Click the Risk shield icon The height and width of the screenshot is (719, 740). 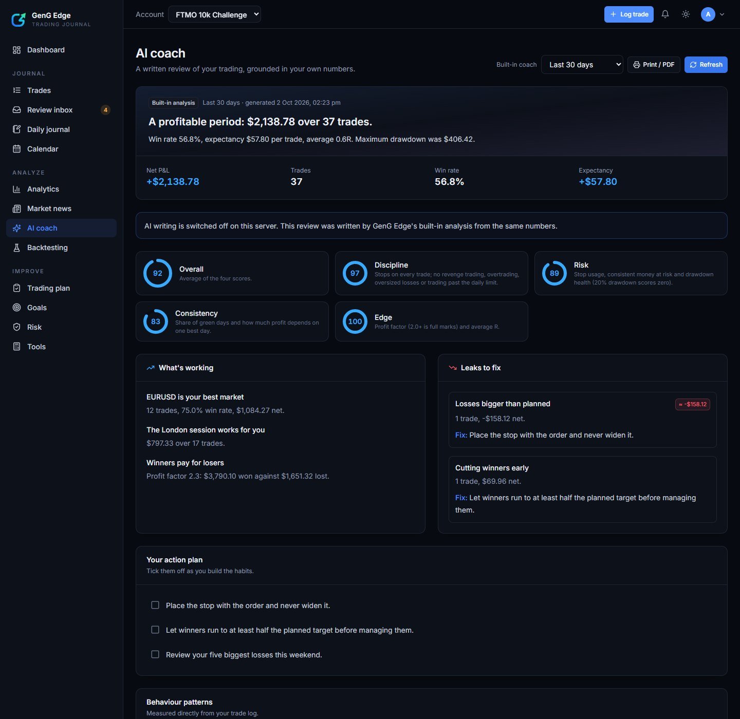[x=16, y=327]
